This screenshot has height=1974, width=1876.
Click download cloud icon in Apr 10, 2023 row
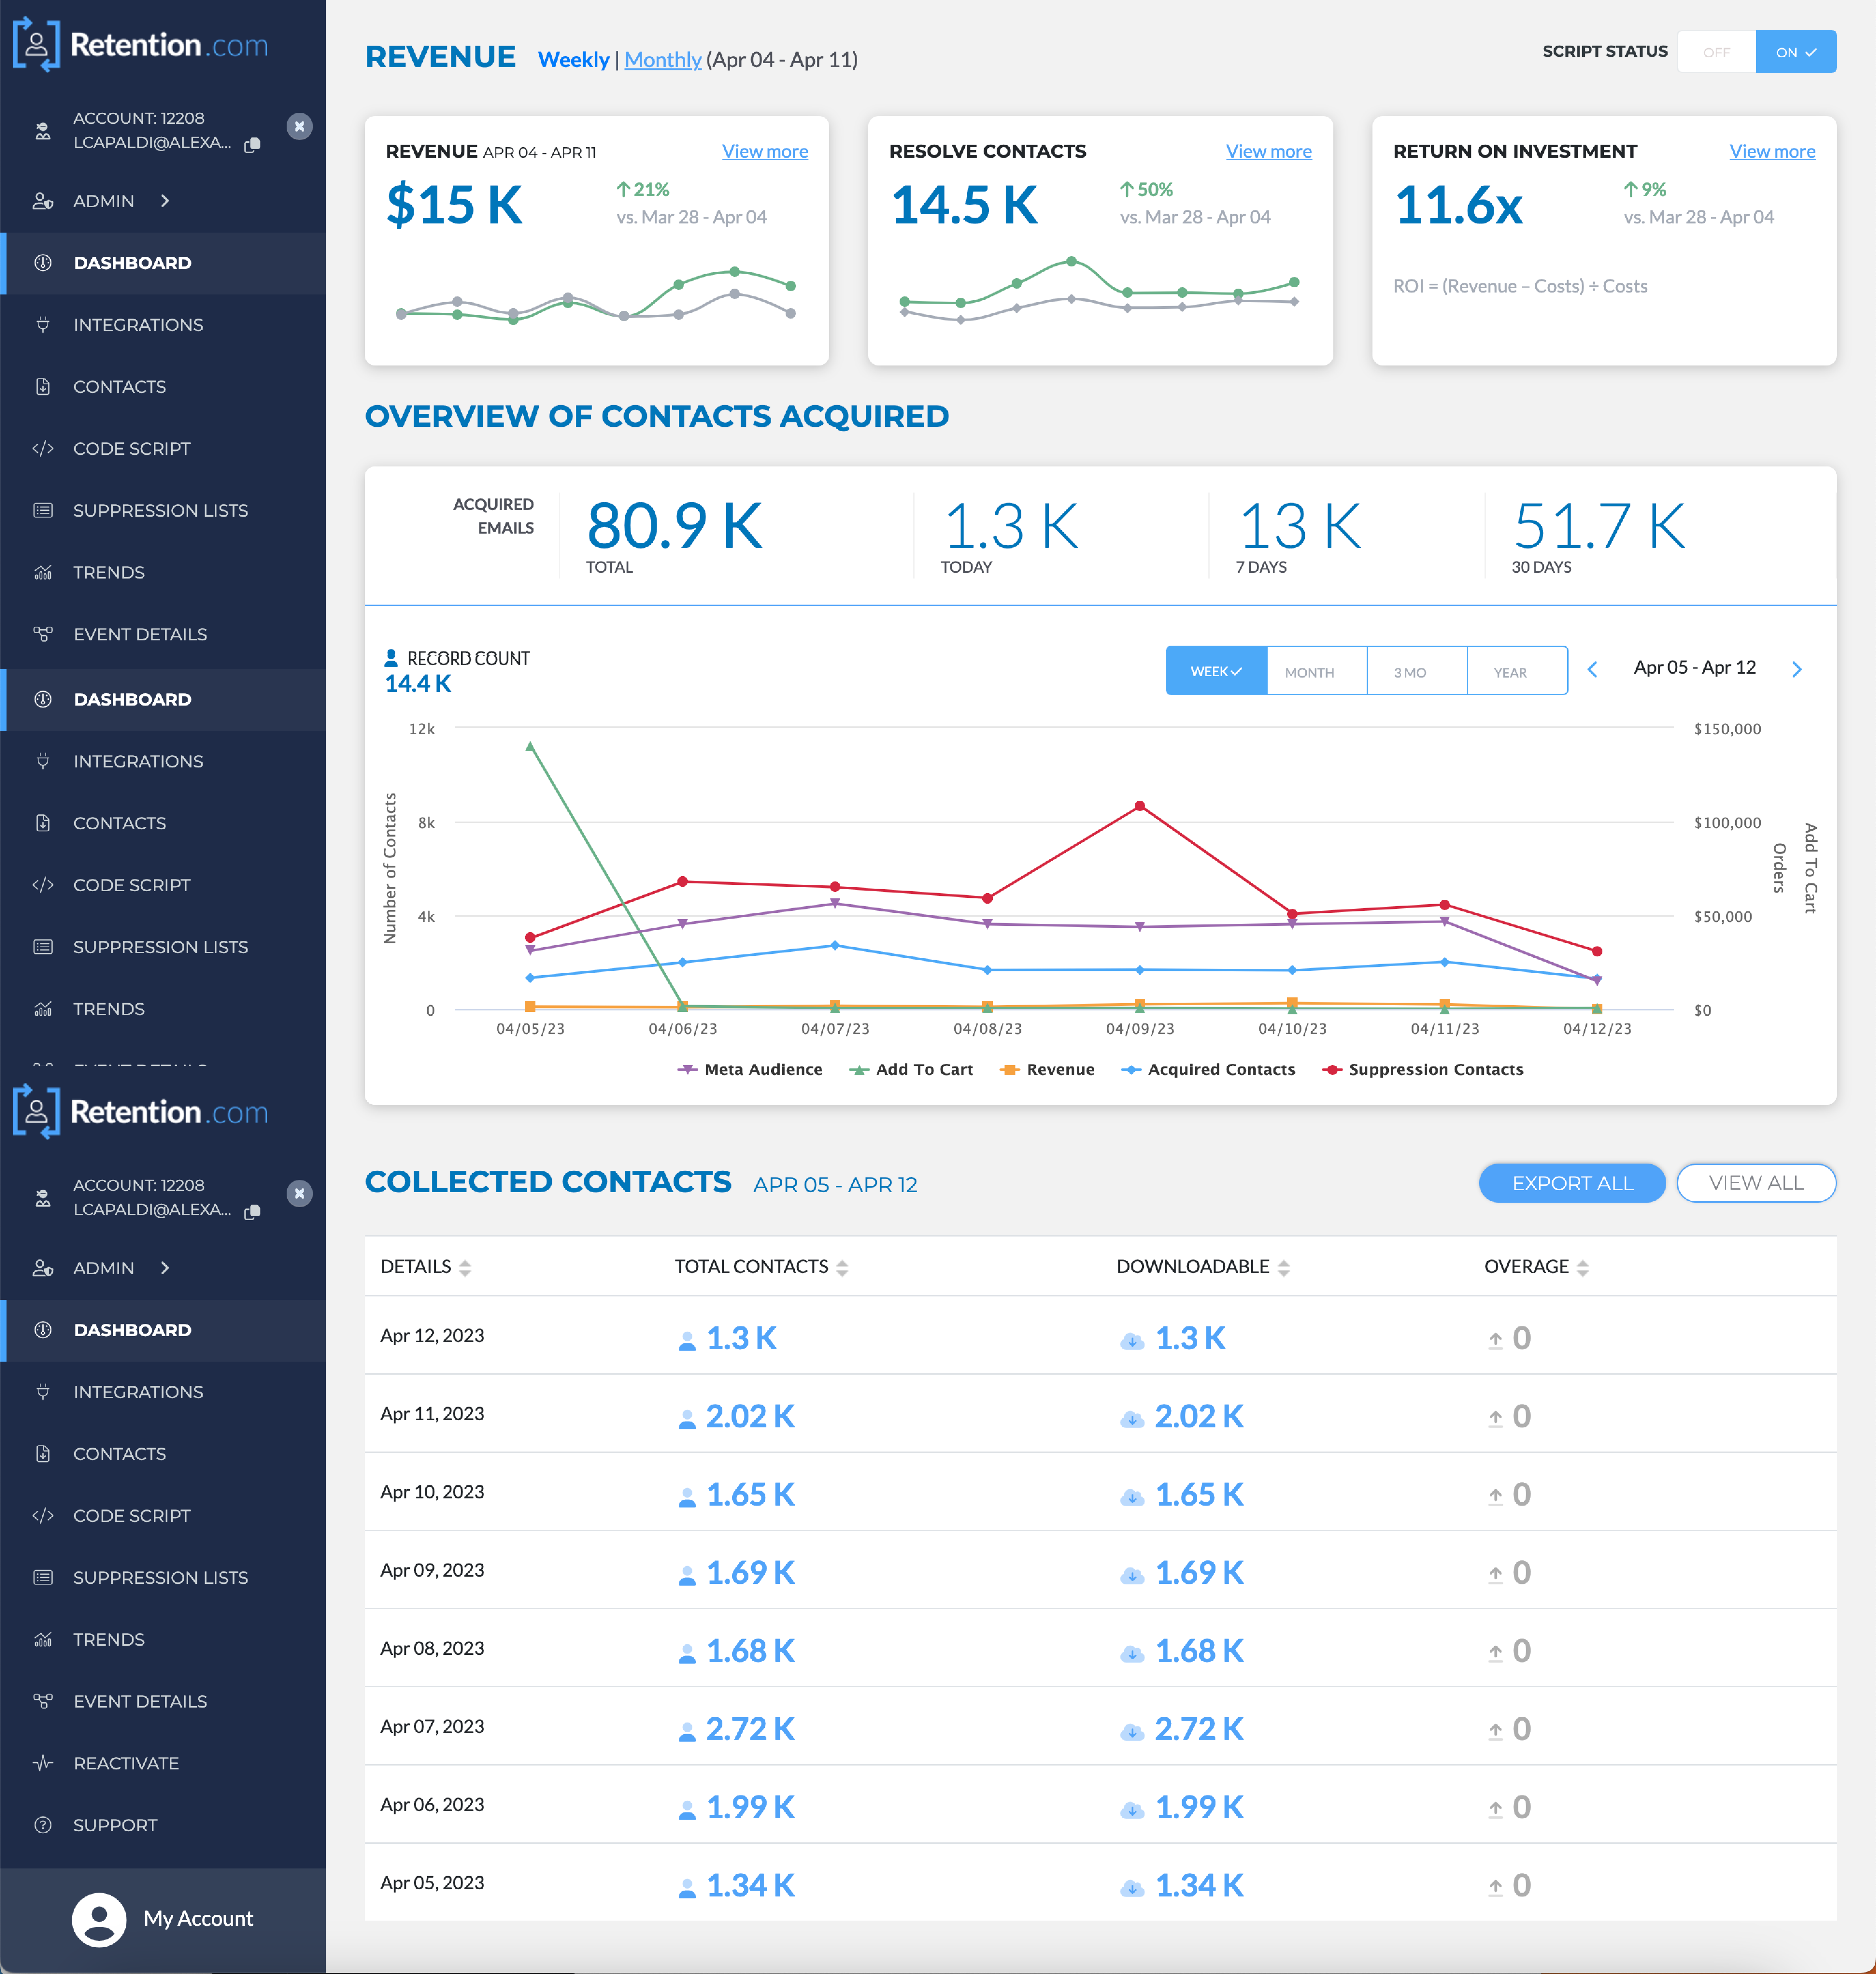click(x=1132, y=1497)
